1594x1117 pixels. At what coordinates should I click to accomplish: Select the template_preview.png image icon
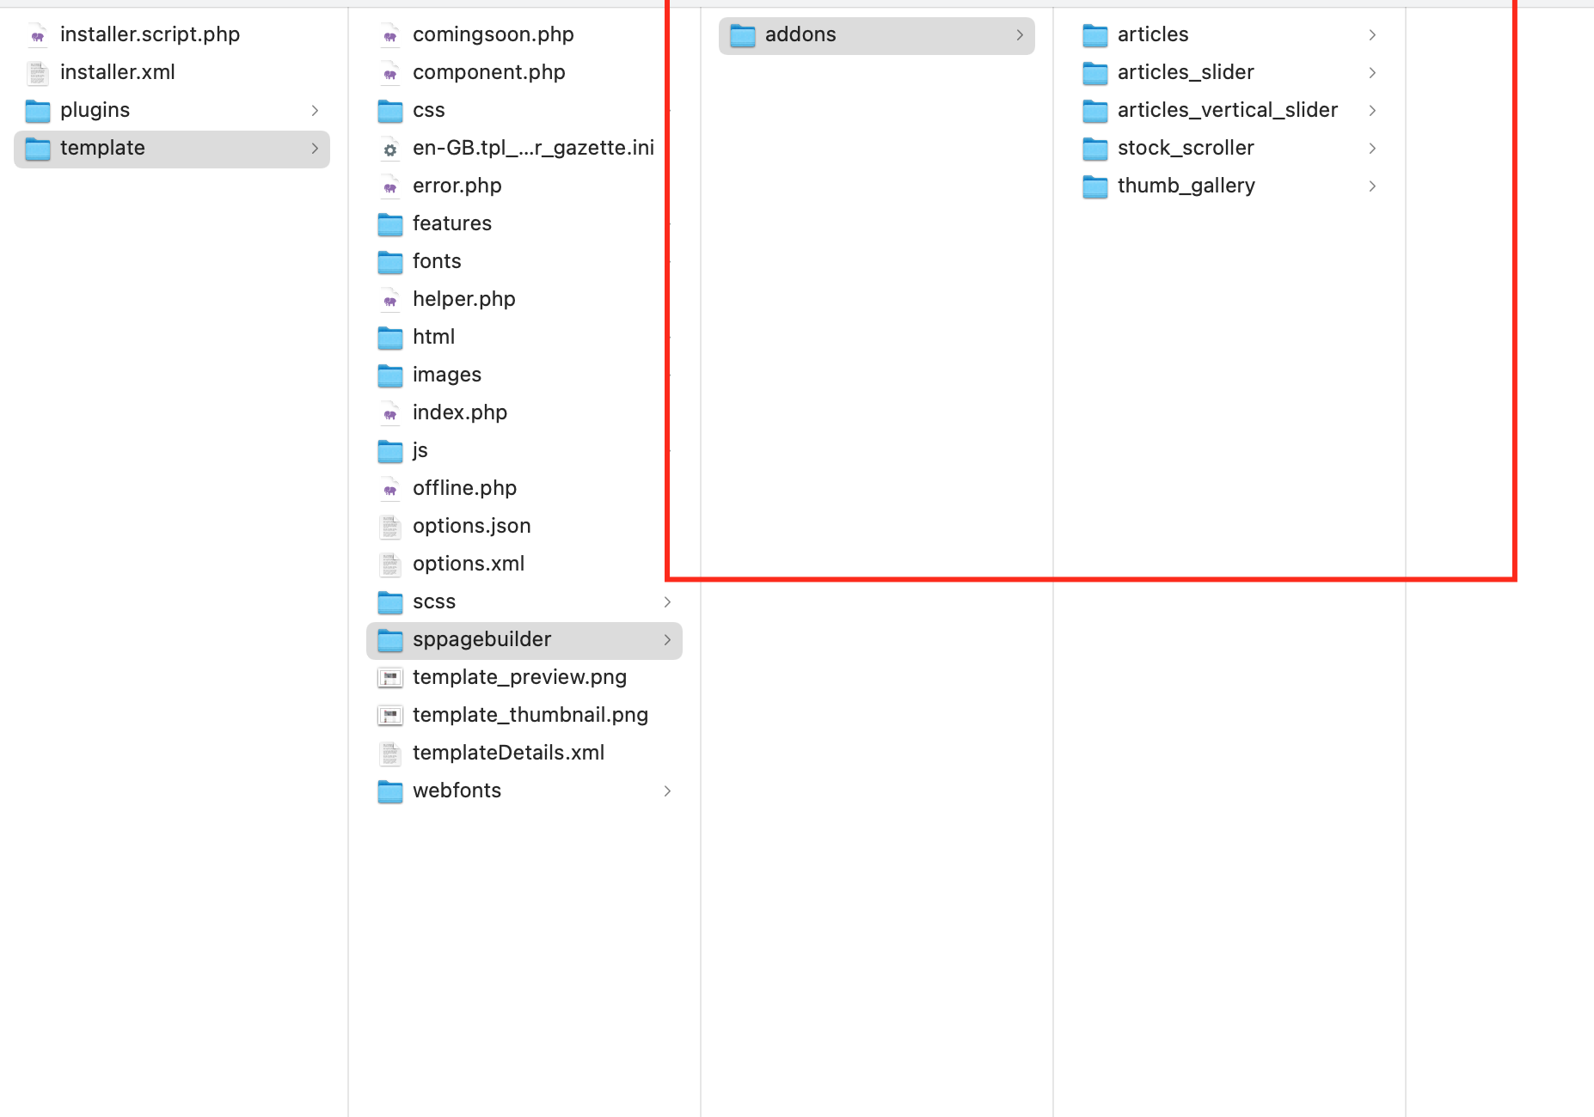[x=389, y=677]
